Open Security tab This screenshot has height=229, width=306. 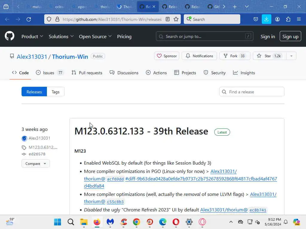[215, 73]
